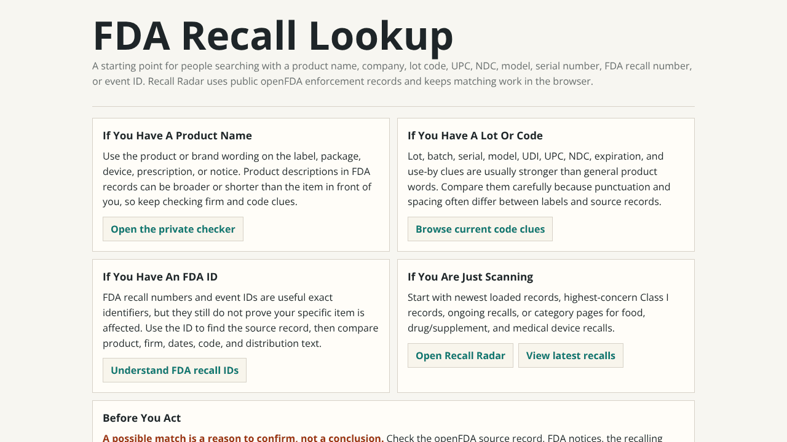
Task: Open Understand FDA recall IDs
Action: point(175,370)
